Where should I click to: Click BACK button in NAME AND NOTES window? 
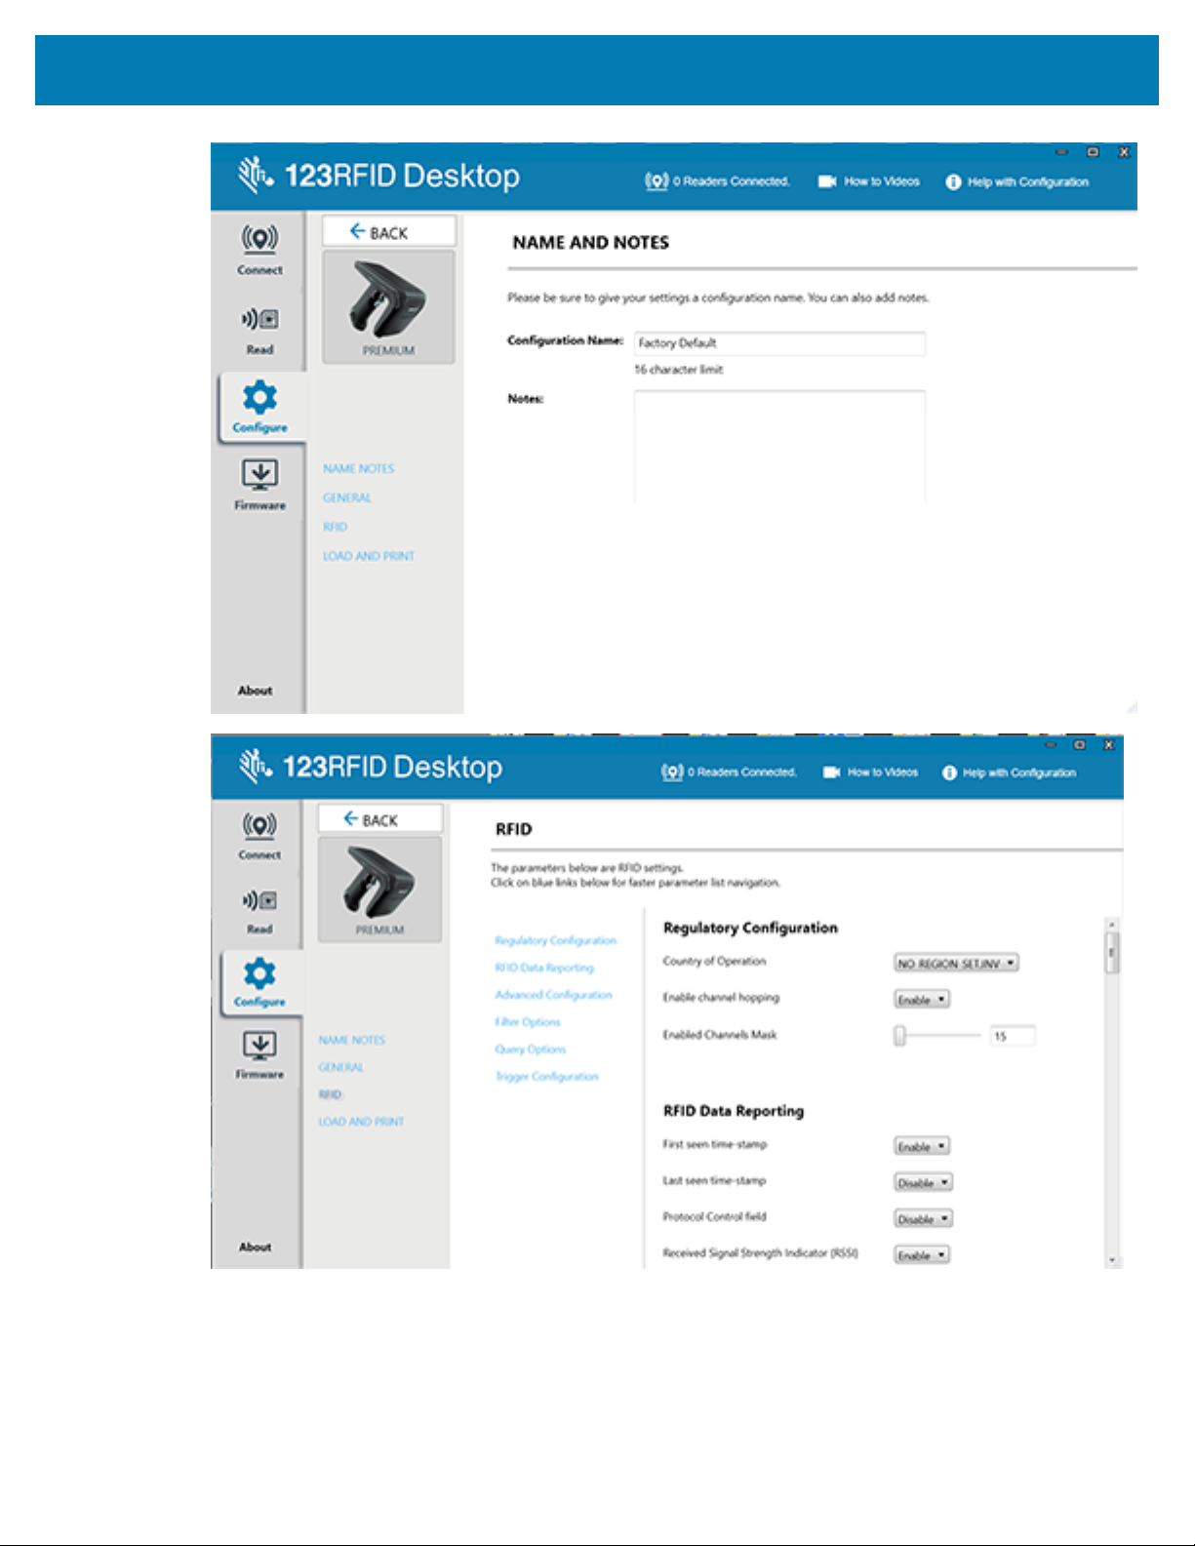(x=389, y=231)
